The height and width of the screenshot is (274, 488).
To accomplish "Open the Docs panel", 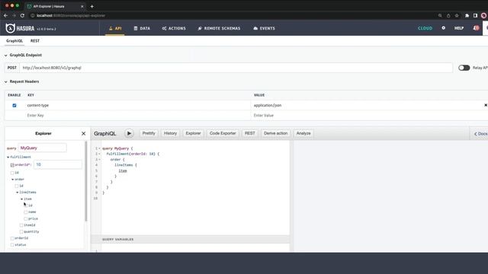I will tap(480, 134).
